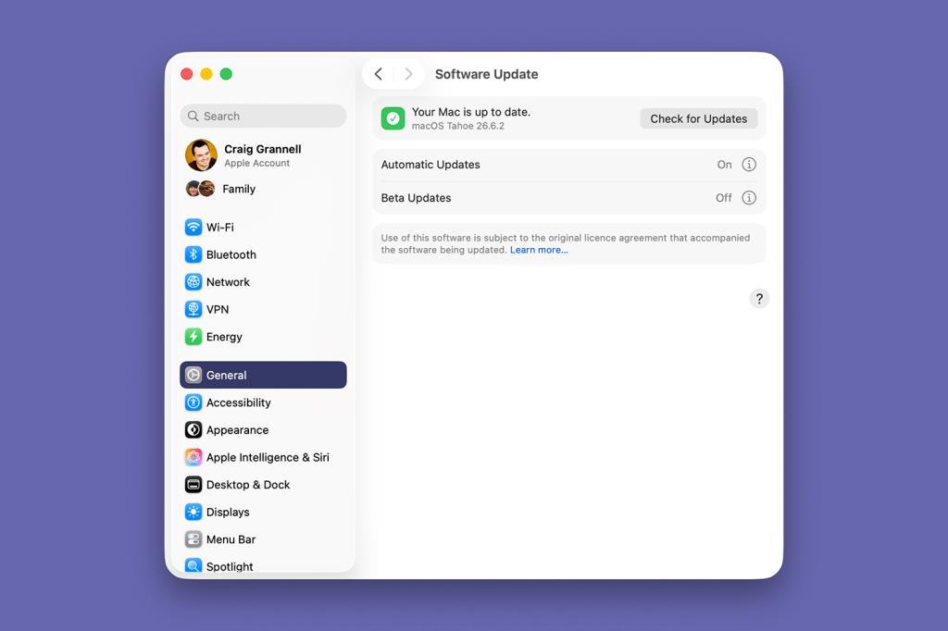Click the Displays sun icon

click(193, 512)
